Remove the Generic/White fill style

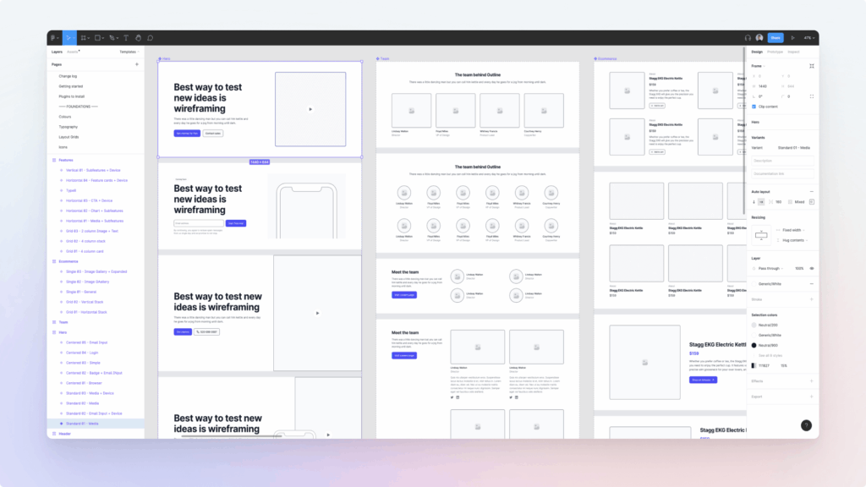811,284
